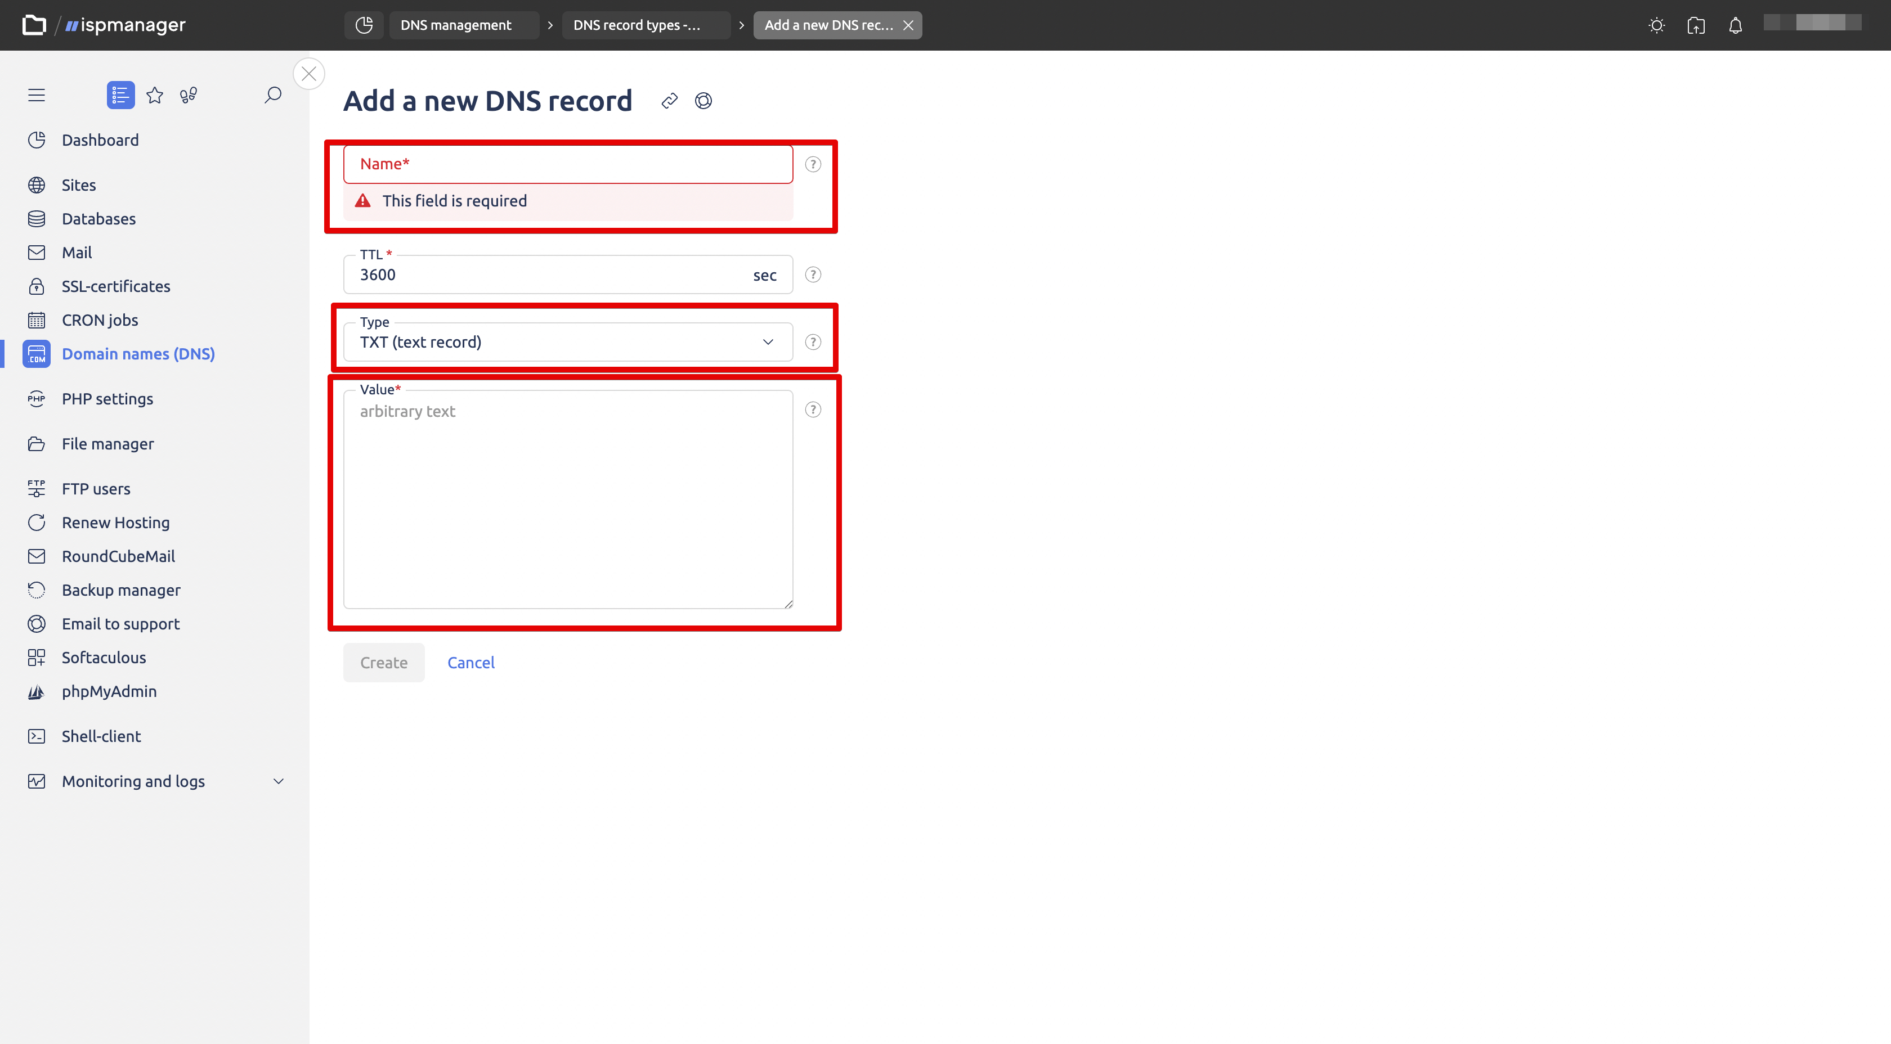Image resolution: width=1891 pixels, height=1044 pixels.
Task: Open Sites in sidebar
Action: [79, 185]
